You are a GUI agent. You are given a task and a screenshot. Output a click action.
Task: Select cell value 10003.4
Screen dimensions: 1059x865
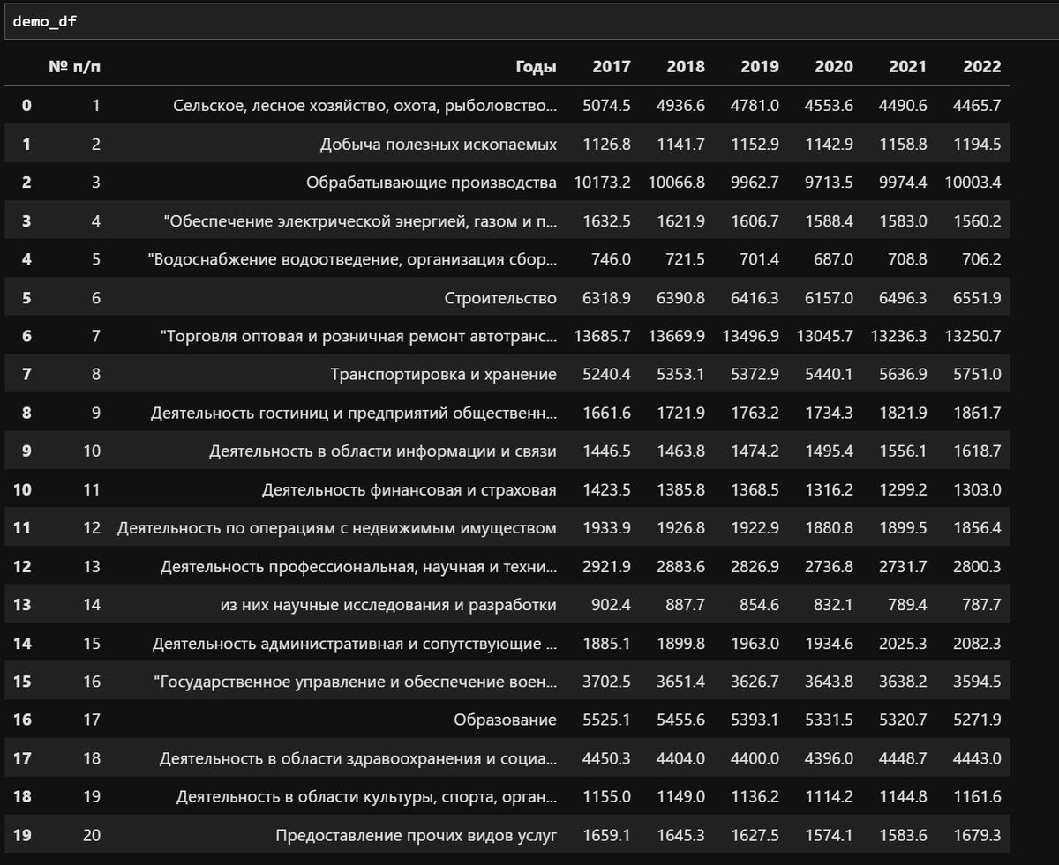973,183
